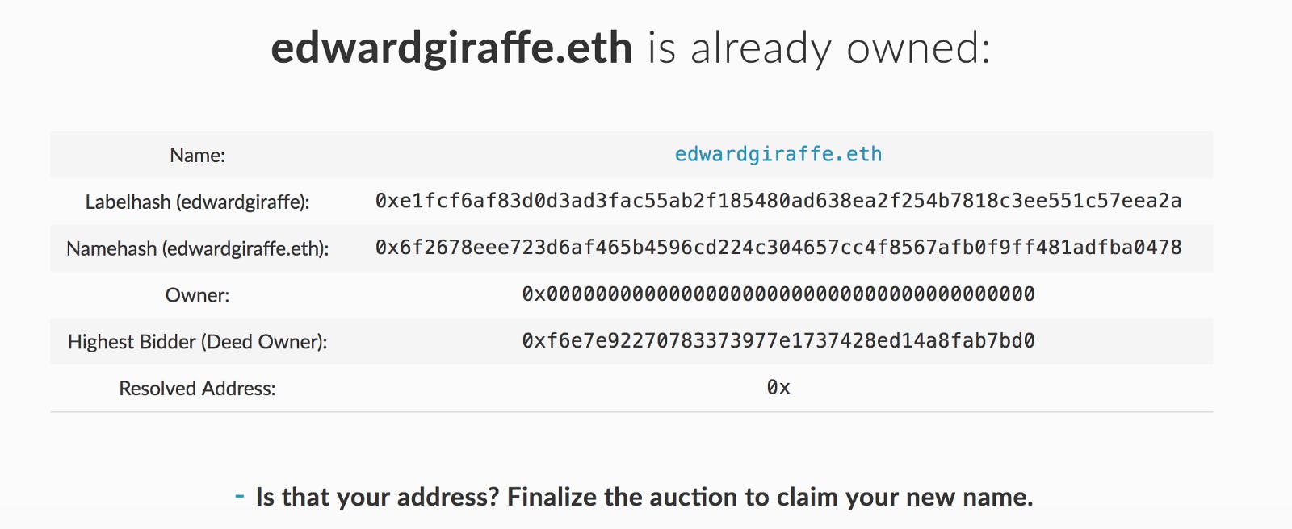Click the bold 'edwardgiraffe.eth' page heading
This screenshot has height=529, width=1292.
(452, 48)
